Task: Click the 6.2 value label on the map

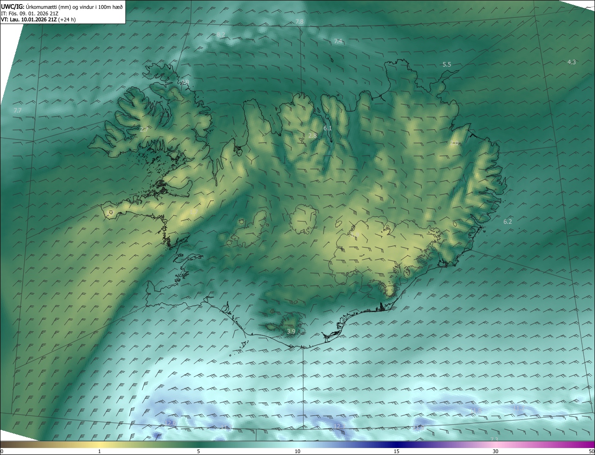Action: (508, 222)
